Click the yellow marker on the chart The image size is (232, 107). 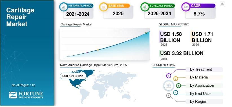98,50
